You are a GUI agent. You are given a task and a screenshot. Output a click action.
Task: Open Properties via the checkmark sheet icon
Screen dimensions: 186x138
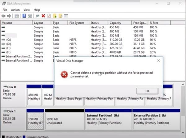tap(49, 16)
